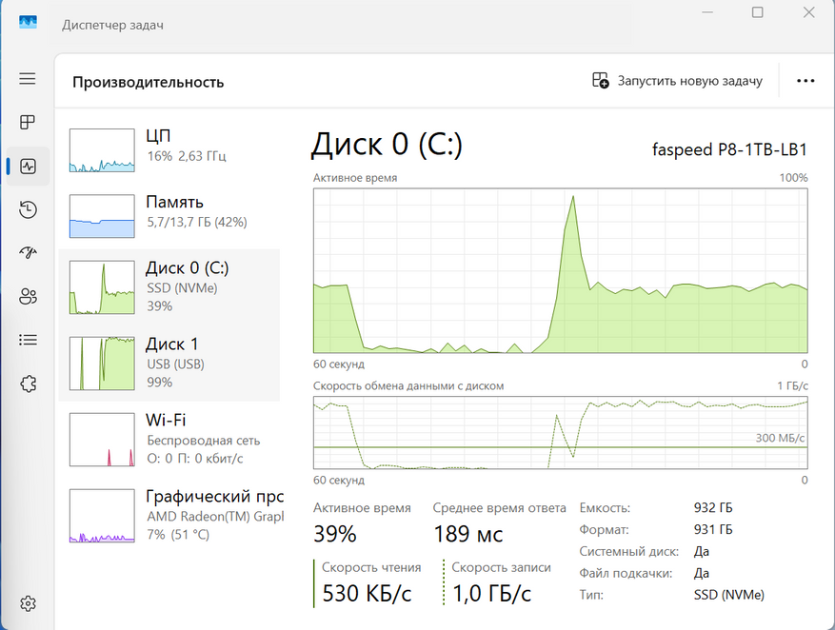Maximize the Task Manager window
The width and height of the screenshot is (835, 630).
coord(758,12)
